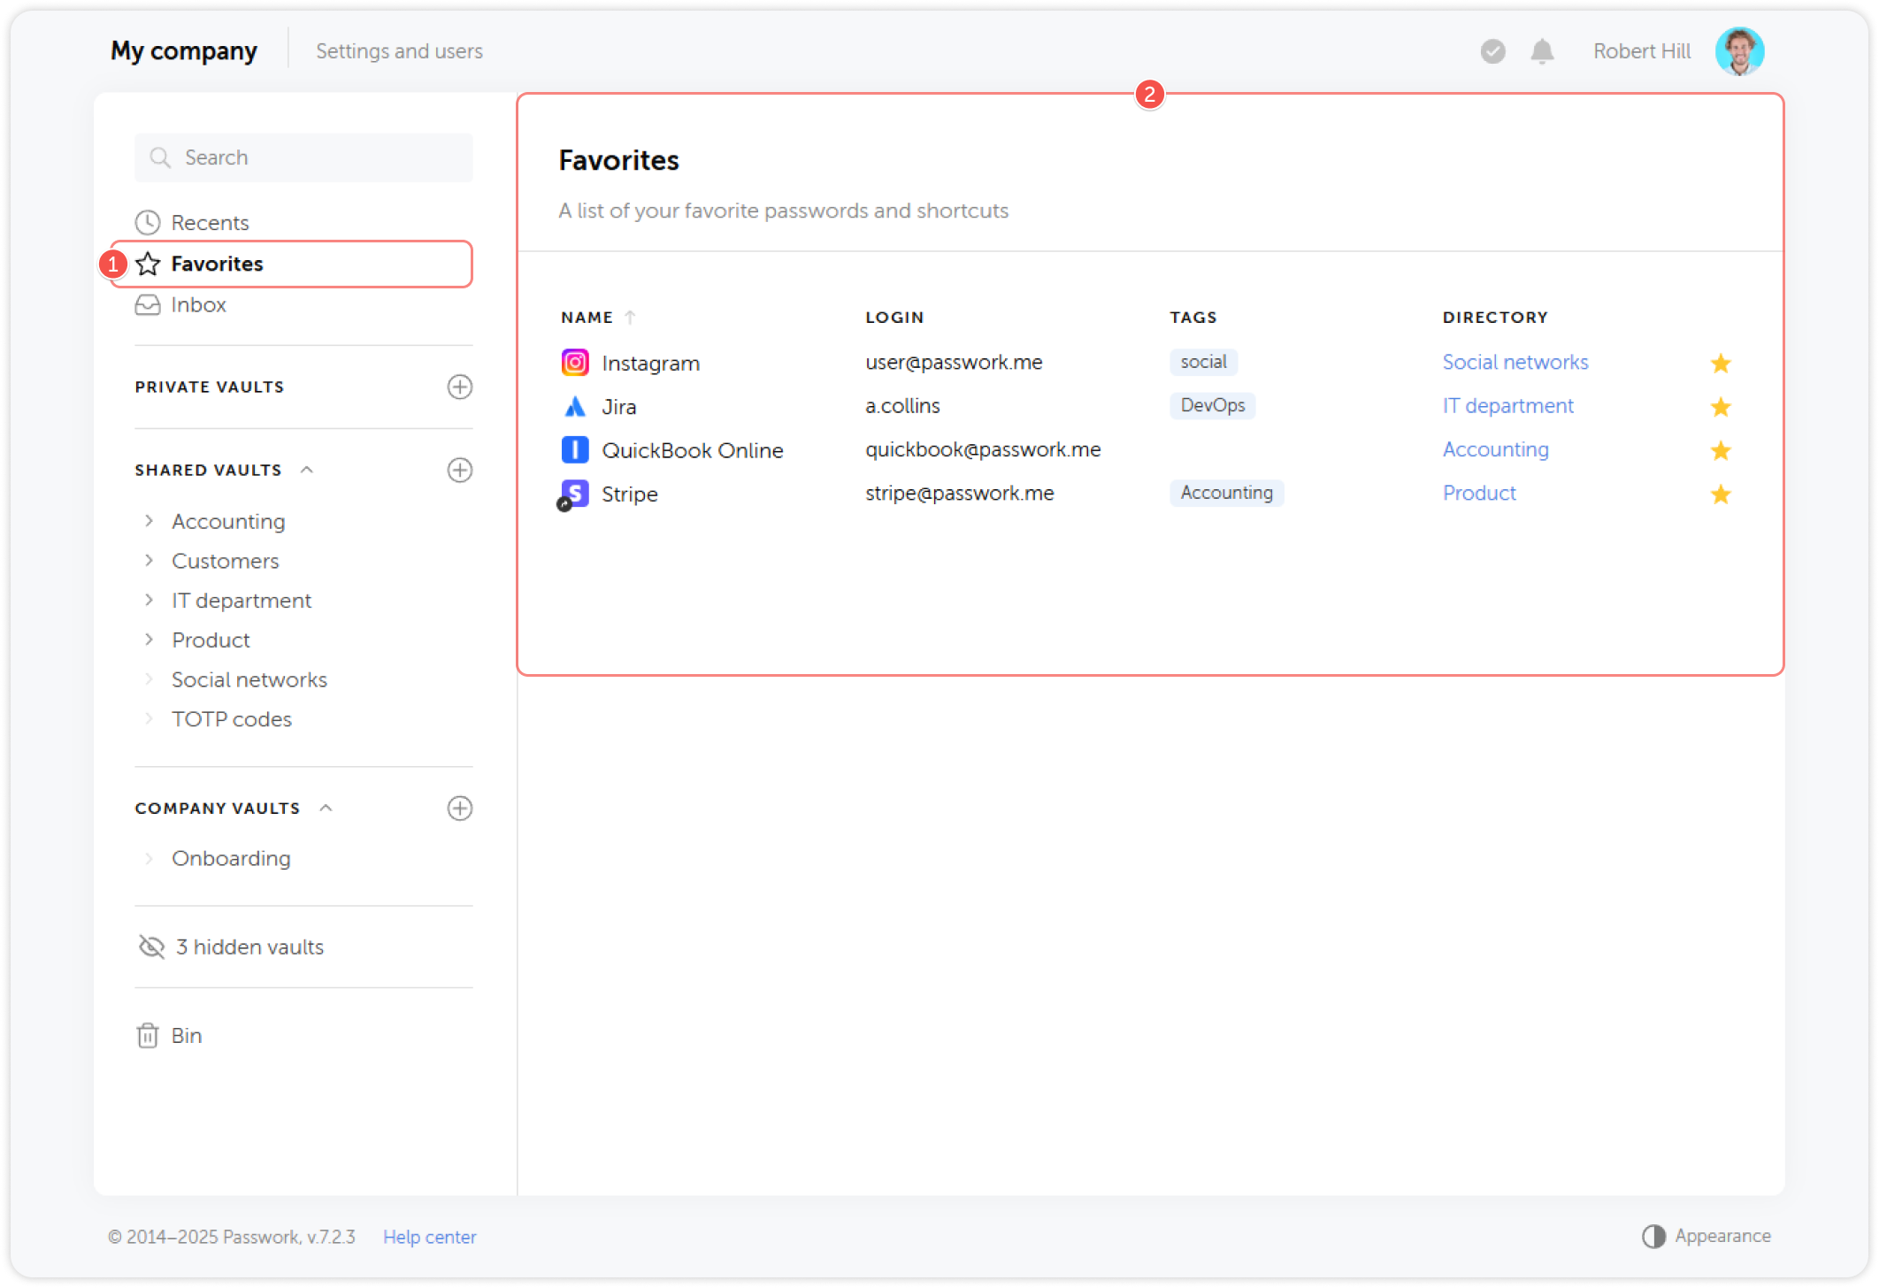Click the Search input field
Image resolution: width=1879 pixels, height=1288 pixels.
click(x=303, y=157)
